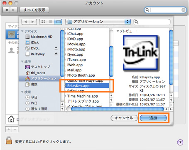Click the horizontal scrollbar of file browser
The width and height of the screenshot is (189, 150).
click(x=117, y=109)
